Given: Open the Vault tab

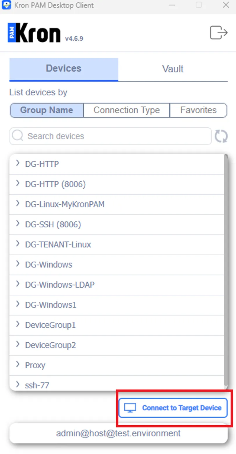Looking at the screenshot, I should (x=173, y=69).
